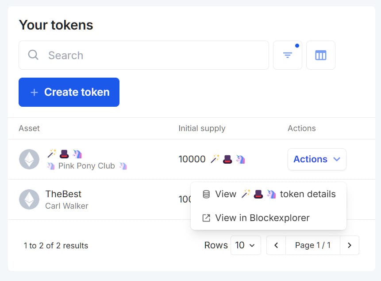Open the Actions dropdown for Pink Pony Club
The image size is (381, 281).
317,159
